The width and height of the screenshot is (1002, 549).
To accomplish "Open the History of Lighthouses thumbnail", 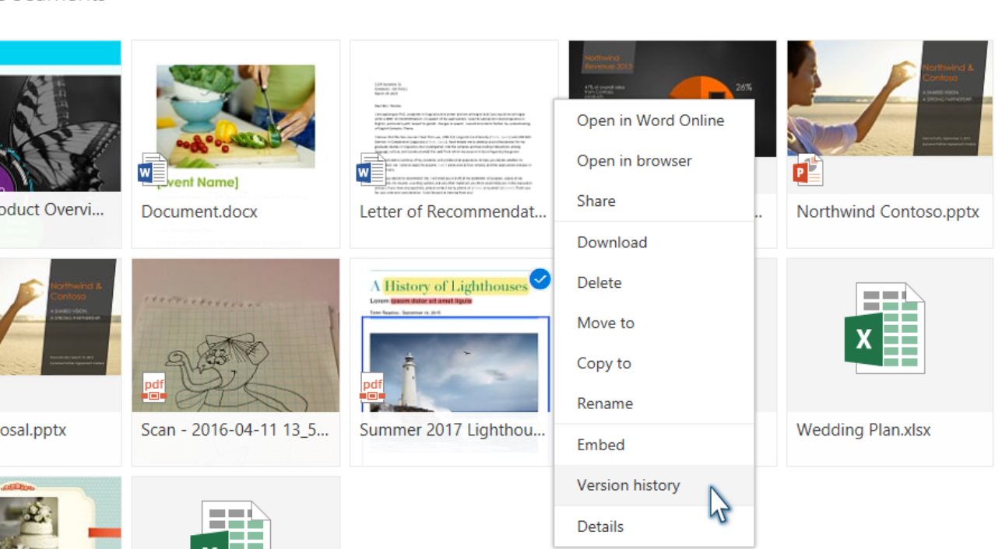I will click(x=454, y=335).
